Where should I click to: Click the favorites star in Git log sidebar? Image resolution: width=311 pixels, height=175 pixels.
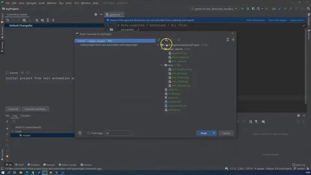pyautogui.click(x=7, y=157)
